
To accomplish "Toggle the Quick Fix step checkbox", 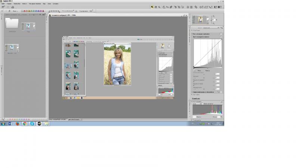I will pos(221,34).
